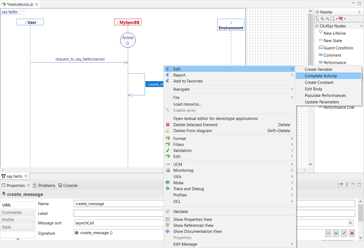The height and width of the screenshot is (248, 364).
Task: Select the Environment lifeline header
Action: point(231,25)
